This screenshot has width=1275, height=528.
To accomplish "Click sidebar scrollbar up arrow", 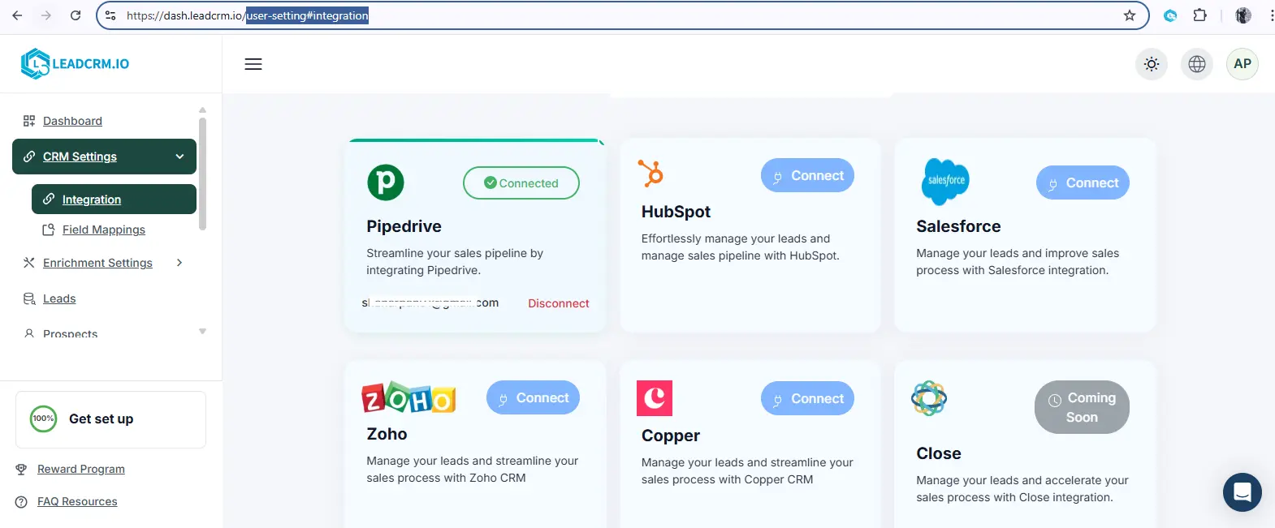I will 202,109.
